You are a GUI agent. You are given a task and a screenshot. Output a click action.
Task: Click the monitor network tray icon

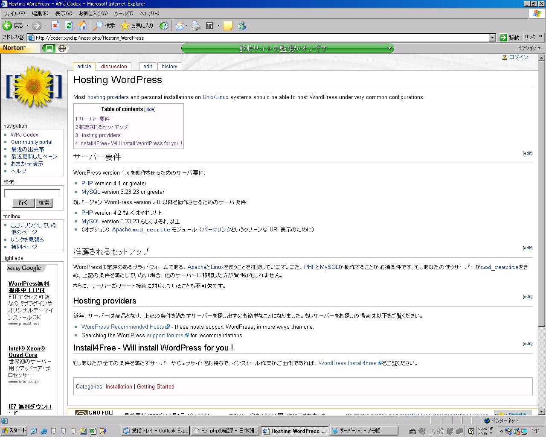coord(524,431)
